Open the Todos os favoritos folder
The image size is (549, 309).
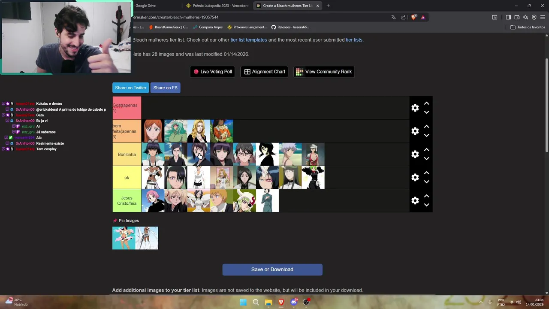tap(528, 27)
